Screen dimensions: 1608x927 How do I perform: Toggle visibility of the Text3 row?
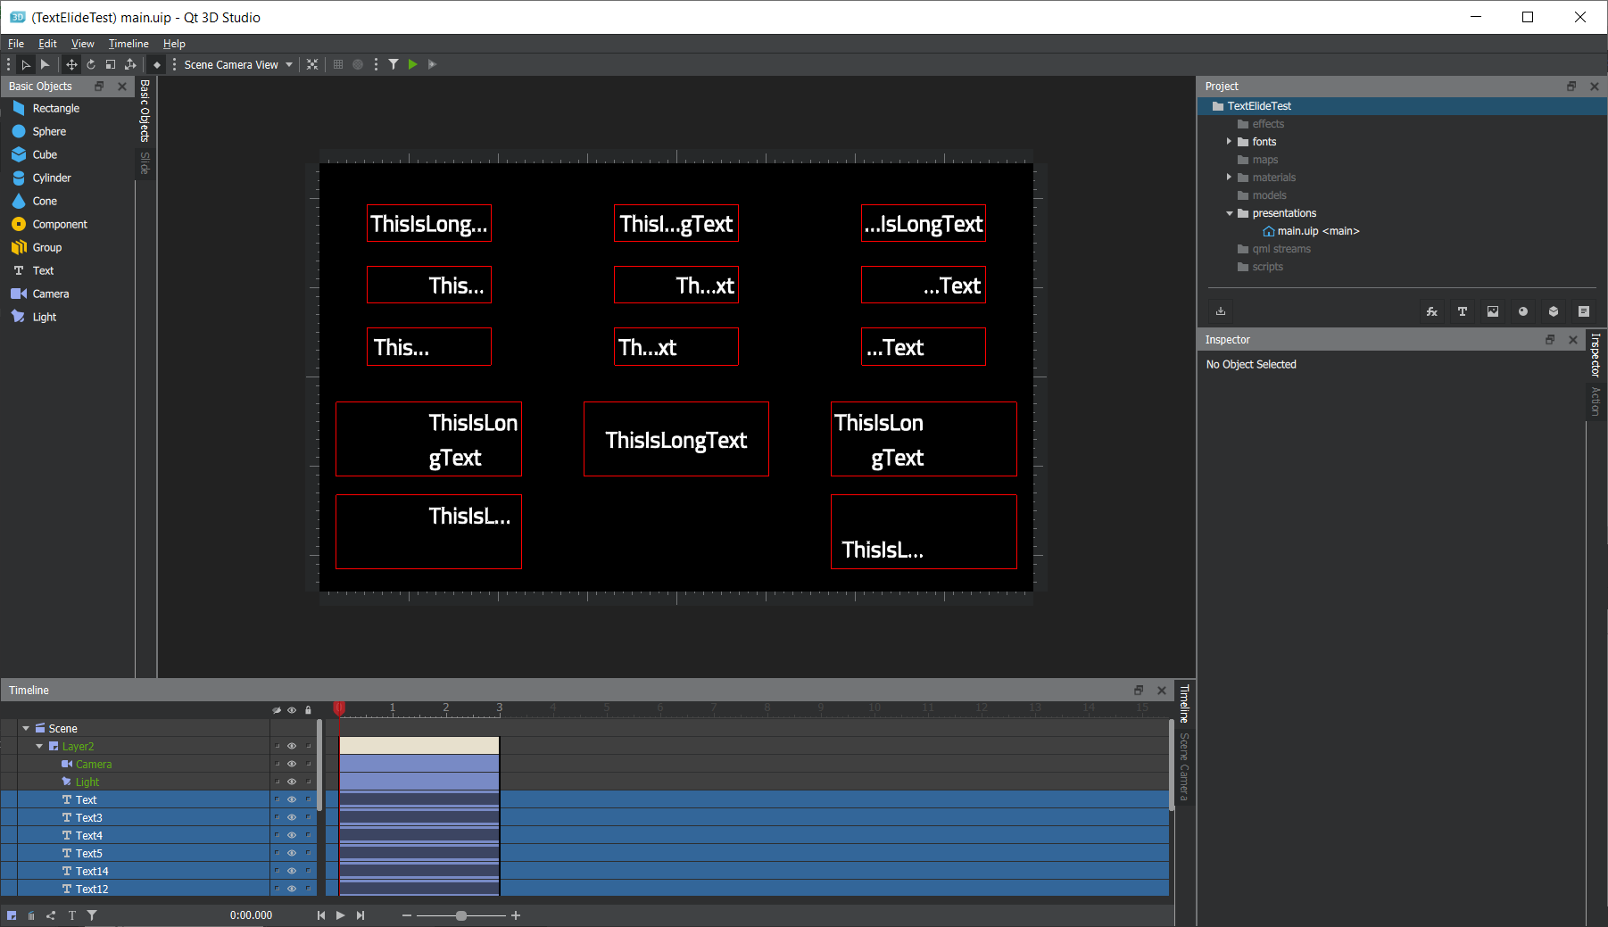(x=292, y=818)
